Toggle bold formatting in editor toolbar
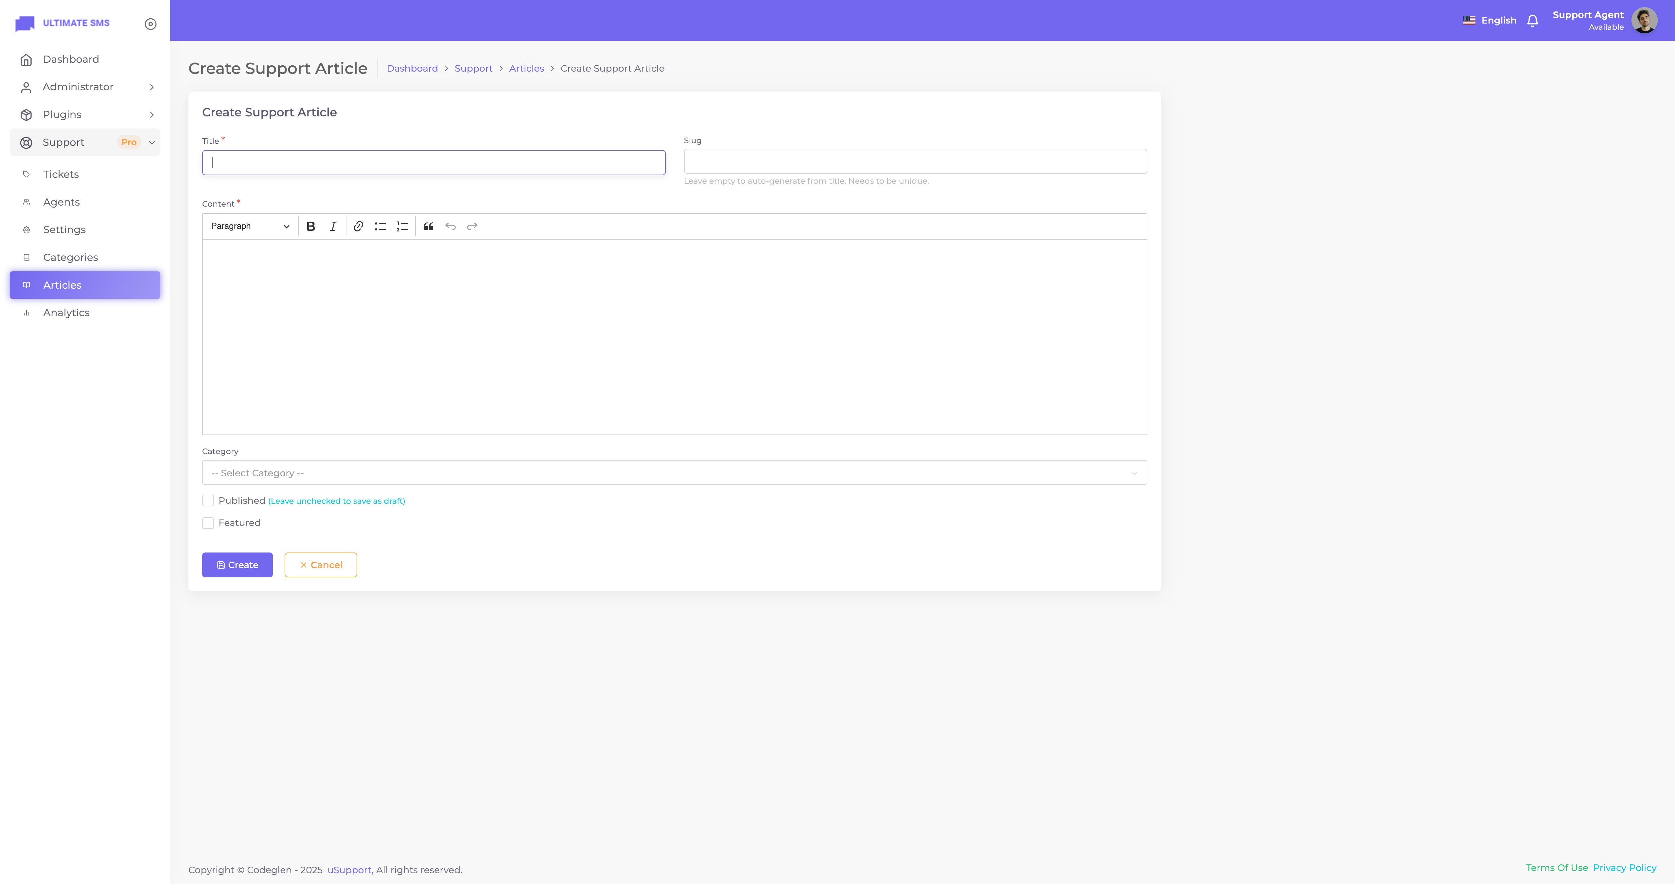The image size is (1675, 884). pyautogui.click(x=311, y=226)
